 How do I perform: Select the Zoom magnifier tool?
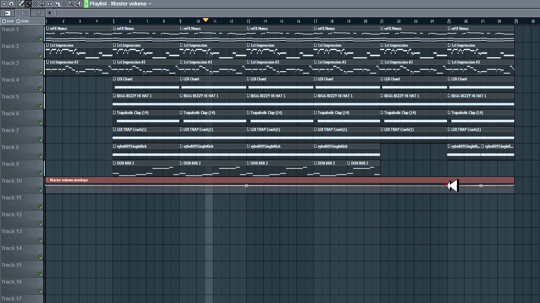[71, 4]
